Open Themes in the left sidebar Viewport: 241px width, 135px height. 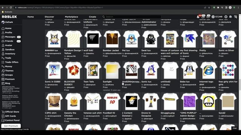click(8, 71)
